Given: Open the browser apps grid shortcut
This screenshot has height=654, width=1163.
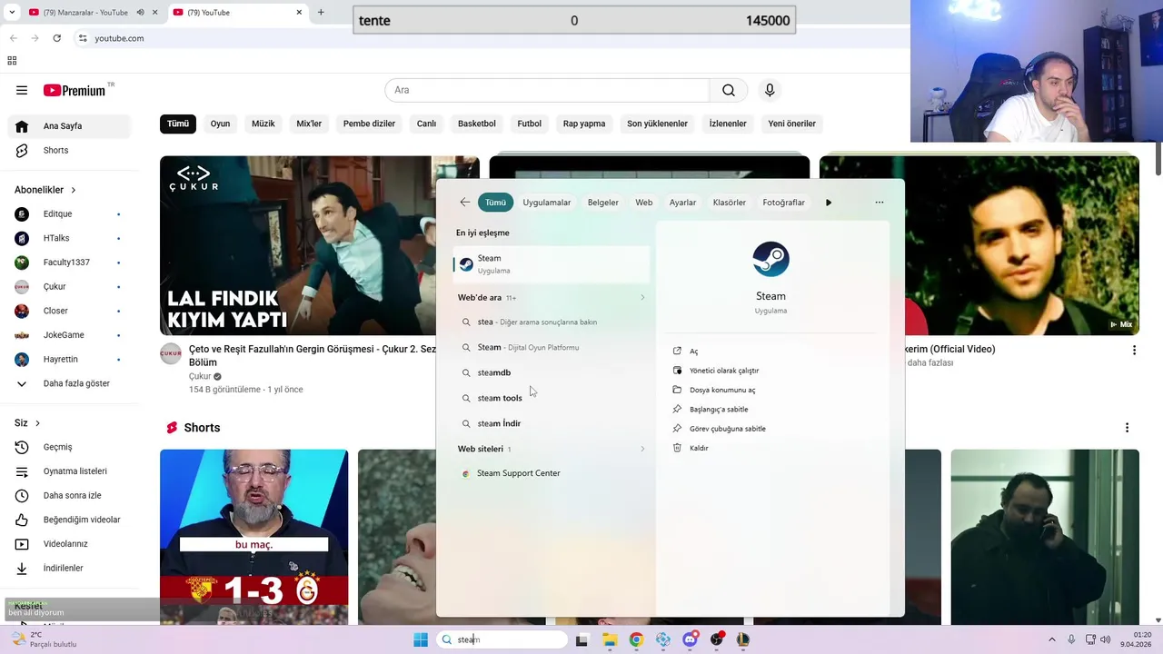Looking at the screenshot, I should click(x=12, y=61).
